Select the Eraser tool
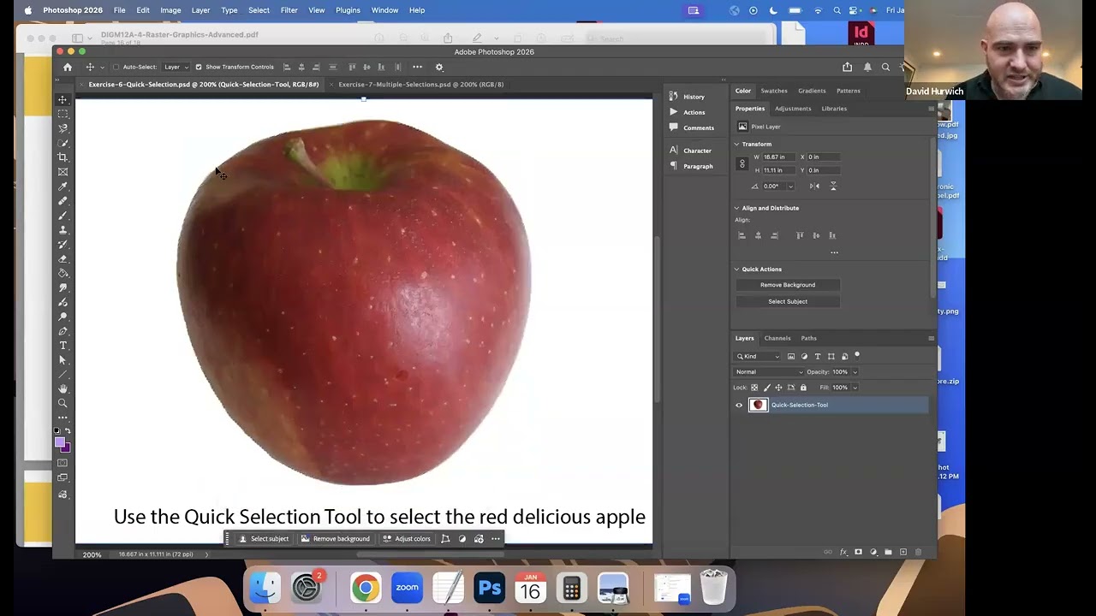 tap(63, 258)
